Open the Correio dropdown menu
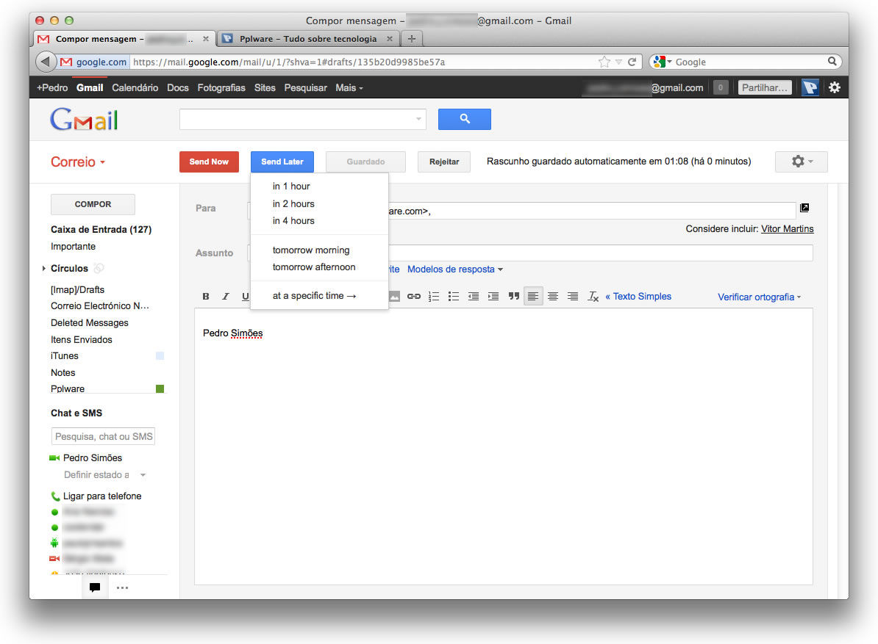The image size is (878, 644). [78, 162]
